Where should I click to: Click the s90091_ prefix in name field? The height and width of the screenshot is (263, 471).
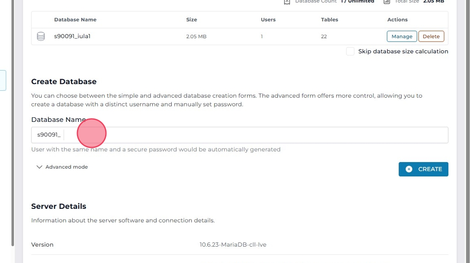[49, 135]
